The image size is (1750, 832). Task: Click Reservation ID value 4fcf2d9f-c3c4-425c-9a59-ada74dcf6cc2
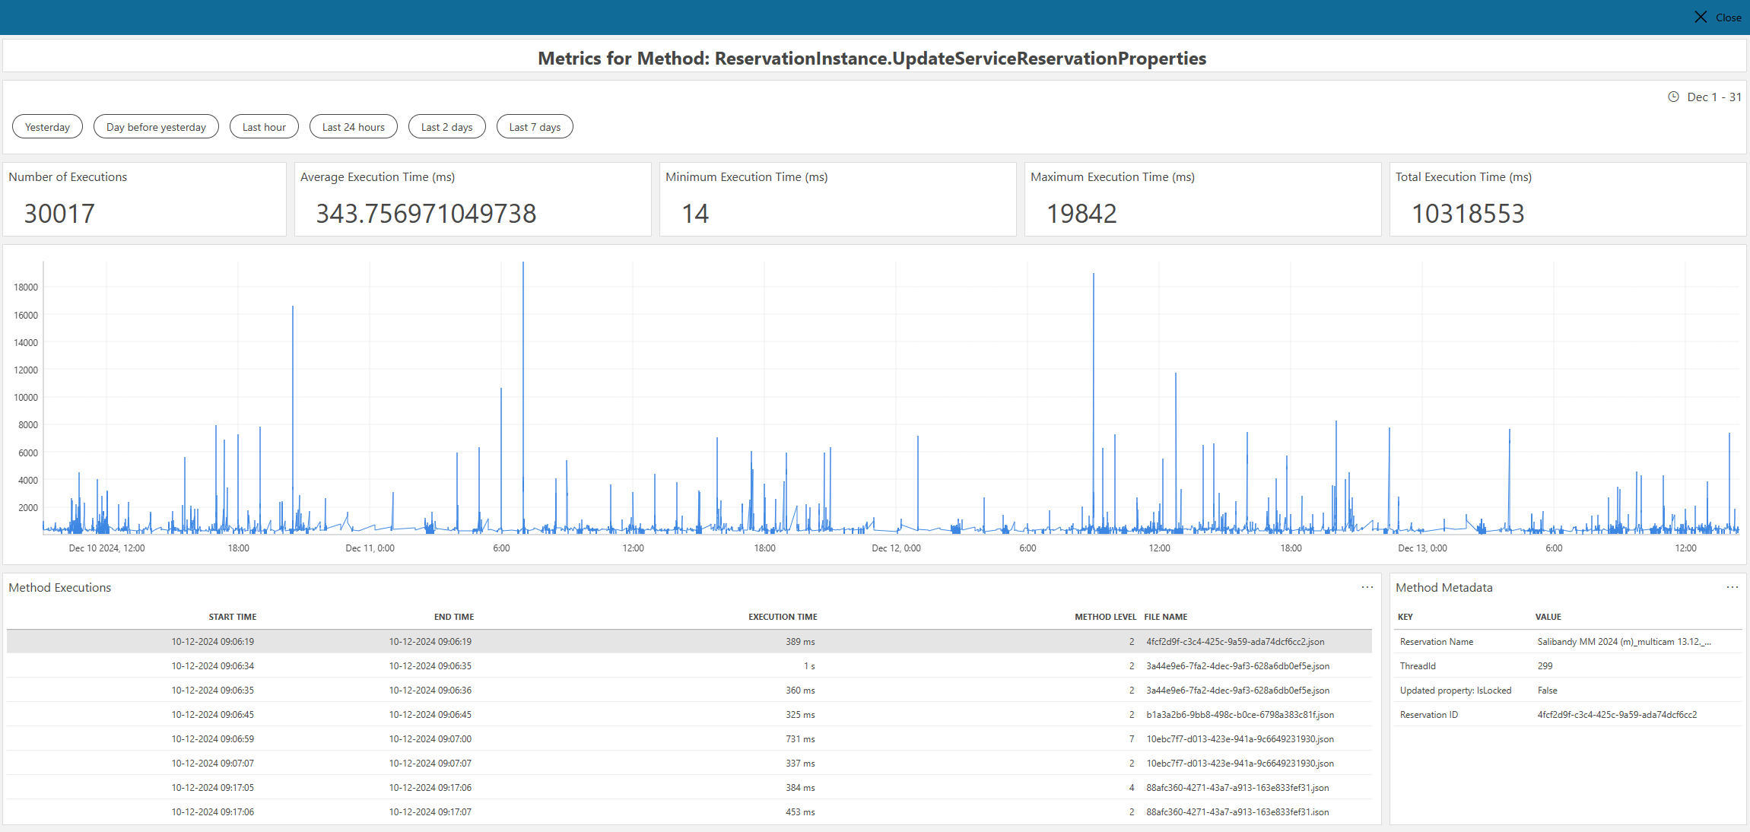pyautogui.click(x=1617, y=714)
